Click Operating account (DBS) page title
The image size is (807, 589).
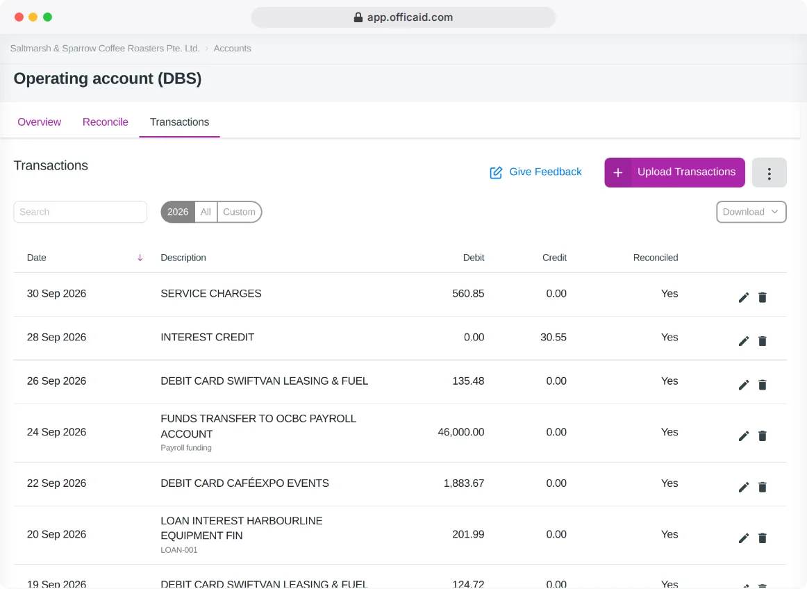pos(108,78)
